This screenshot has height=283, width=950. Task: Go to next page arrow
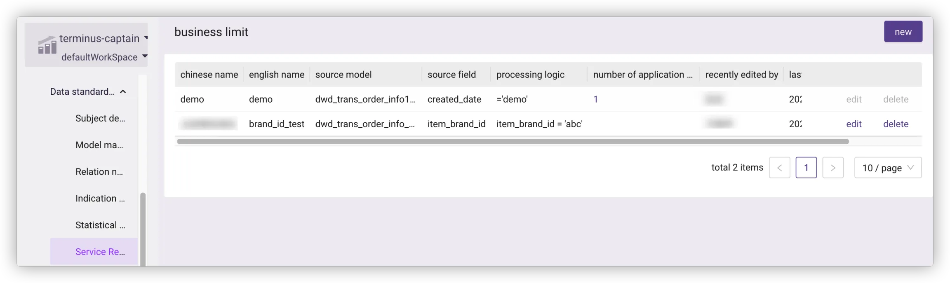[832, 168]
